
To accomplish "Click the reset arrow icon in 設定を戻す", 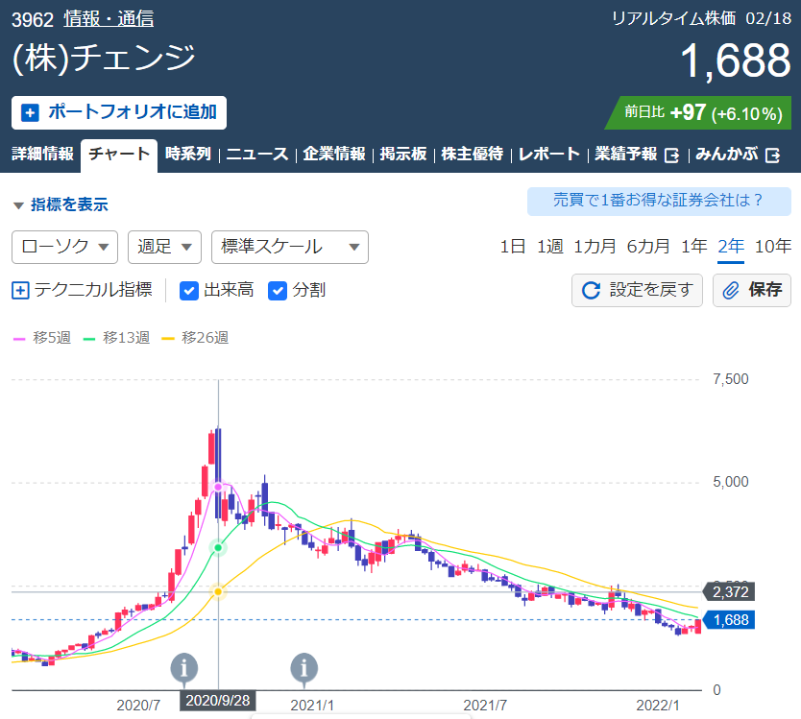I will 591,291.
